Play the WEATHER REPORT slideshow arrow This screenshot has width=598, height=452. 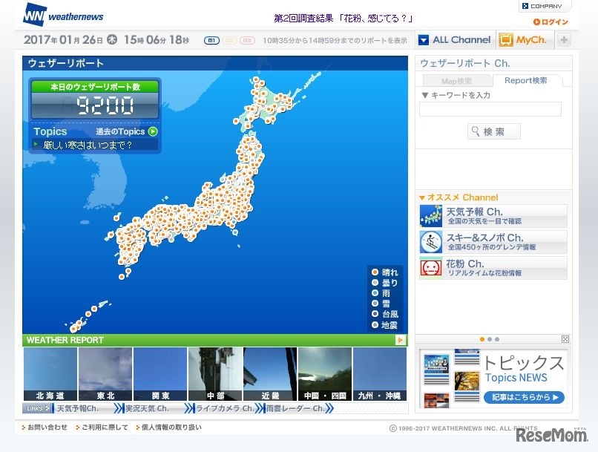(401, 340)
